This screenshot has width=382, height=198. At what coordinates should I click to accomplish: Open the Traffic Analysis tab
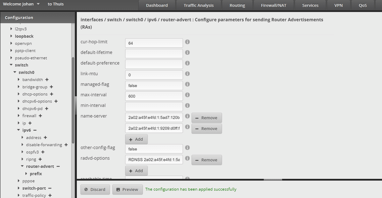pos(199,6)
